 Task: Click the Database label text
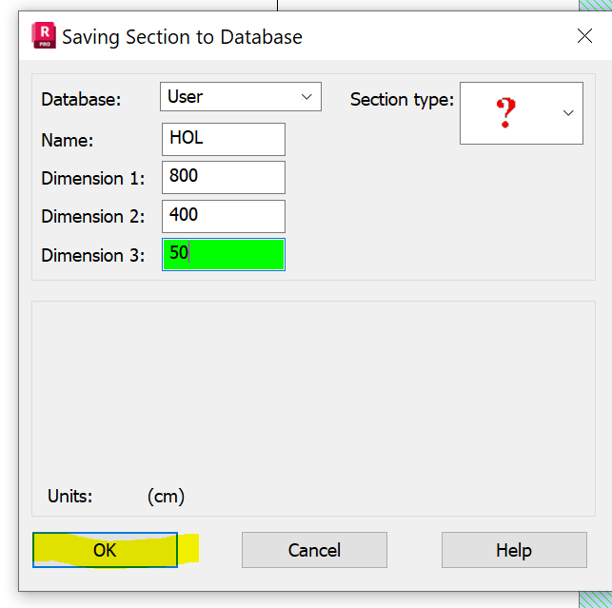point(81,99)
